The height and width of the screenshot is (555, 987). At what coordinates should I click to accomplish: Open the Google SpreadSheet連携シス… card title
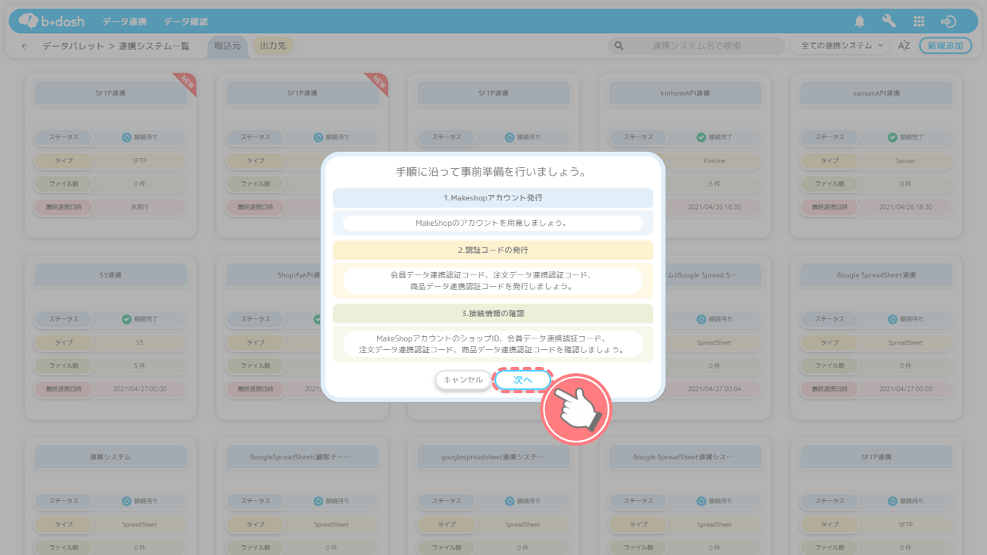(685, 457)
